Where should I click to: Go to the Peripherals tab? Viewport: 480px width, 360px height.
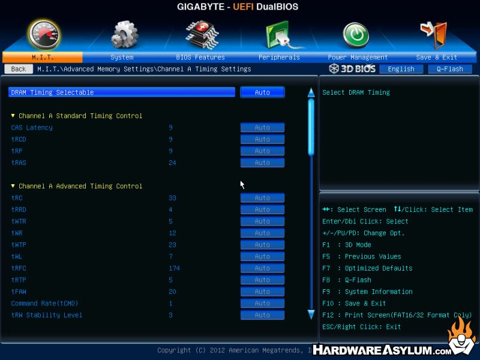click(x=279, y=57)
